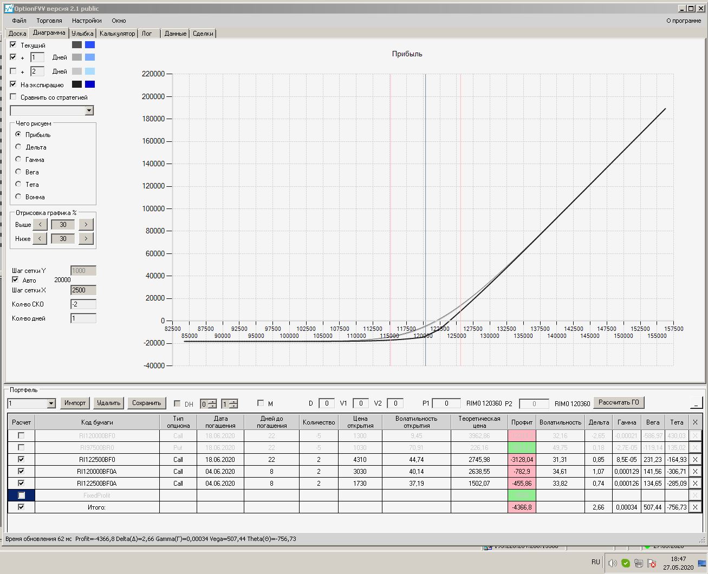The image size is (708, 574).
Task: Open the Настройки menu
Action: point(87,21)
